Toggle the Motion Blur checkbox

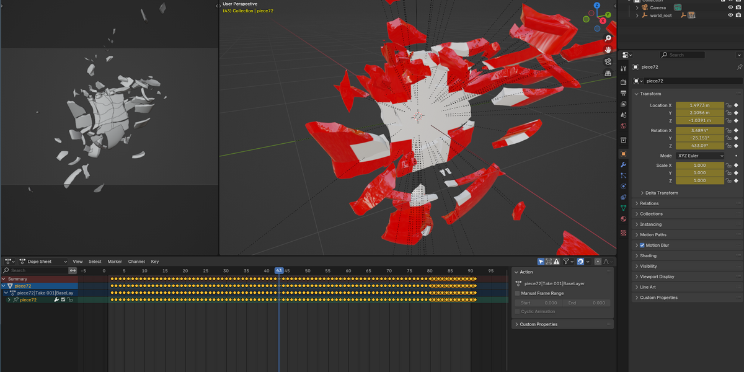point(642,246)
